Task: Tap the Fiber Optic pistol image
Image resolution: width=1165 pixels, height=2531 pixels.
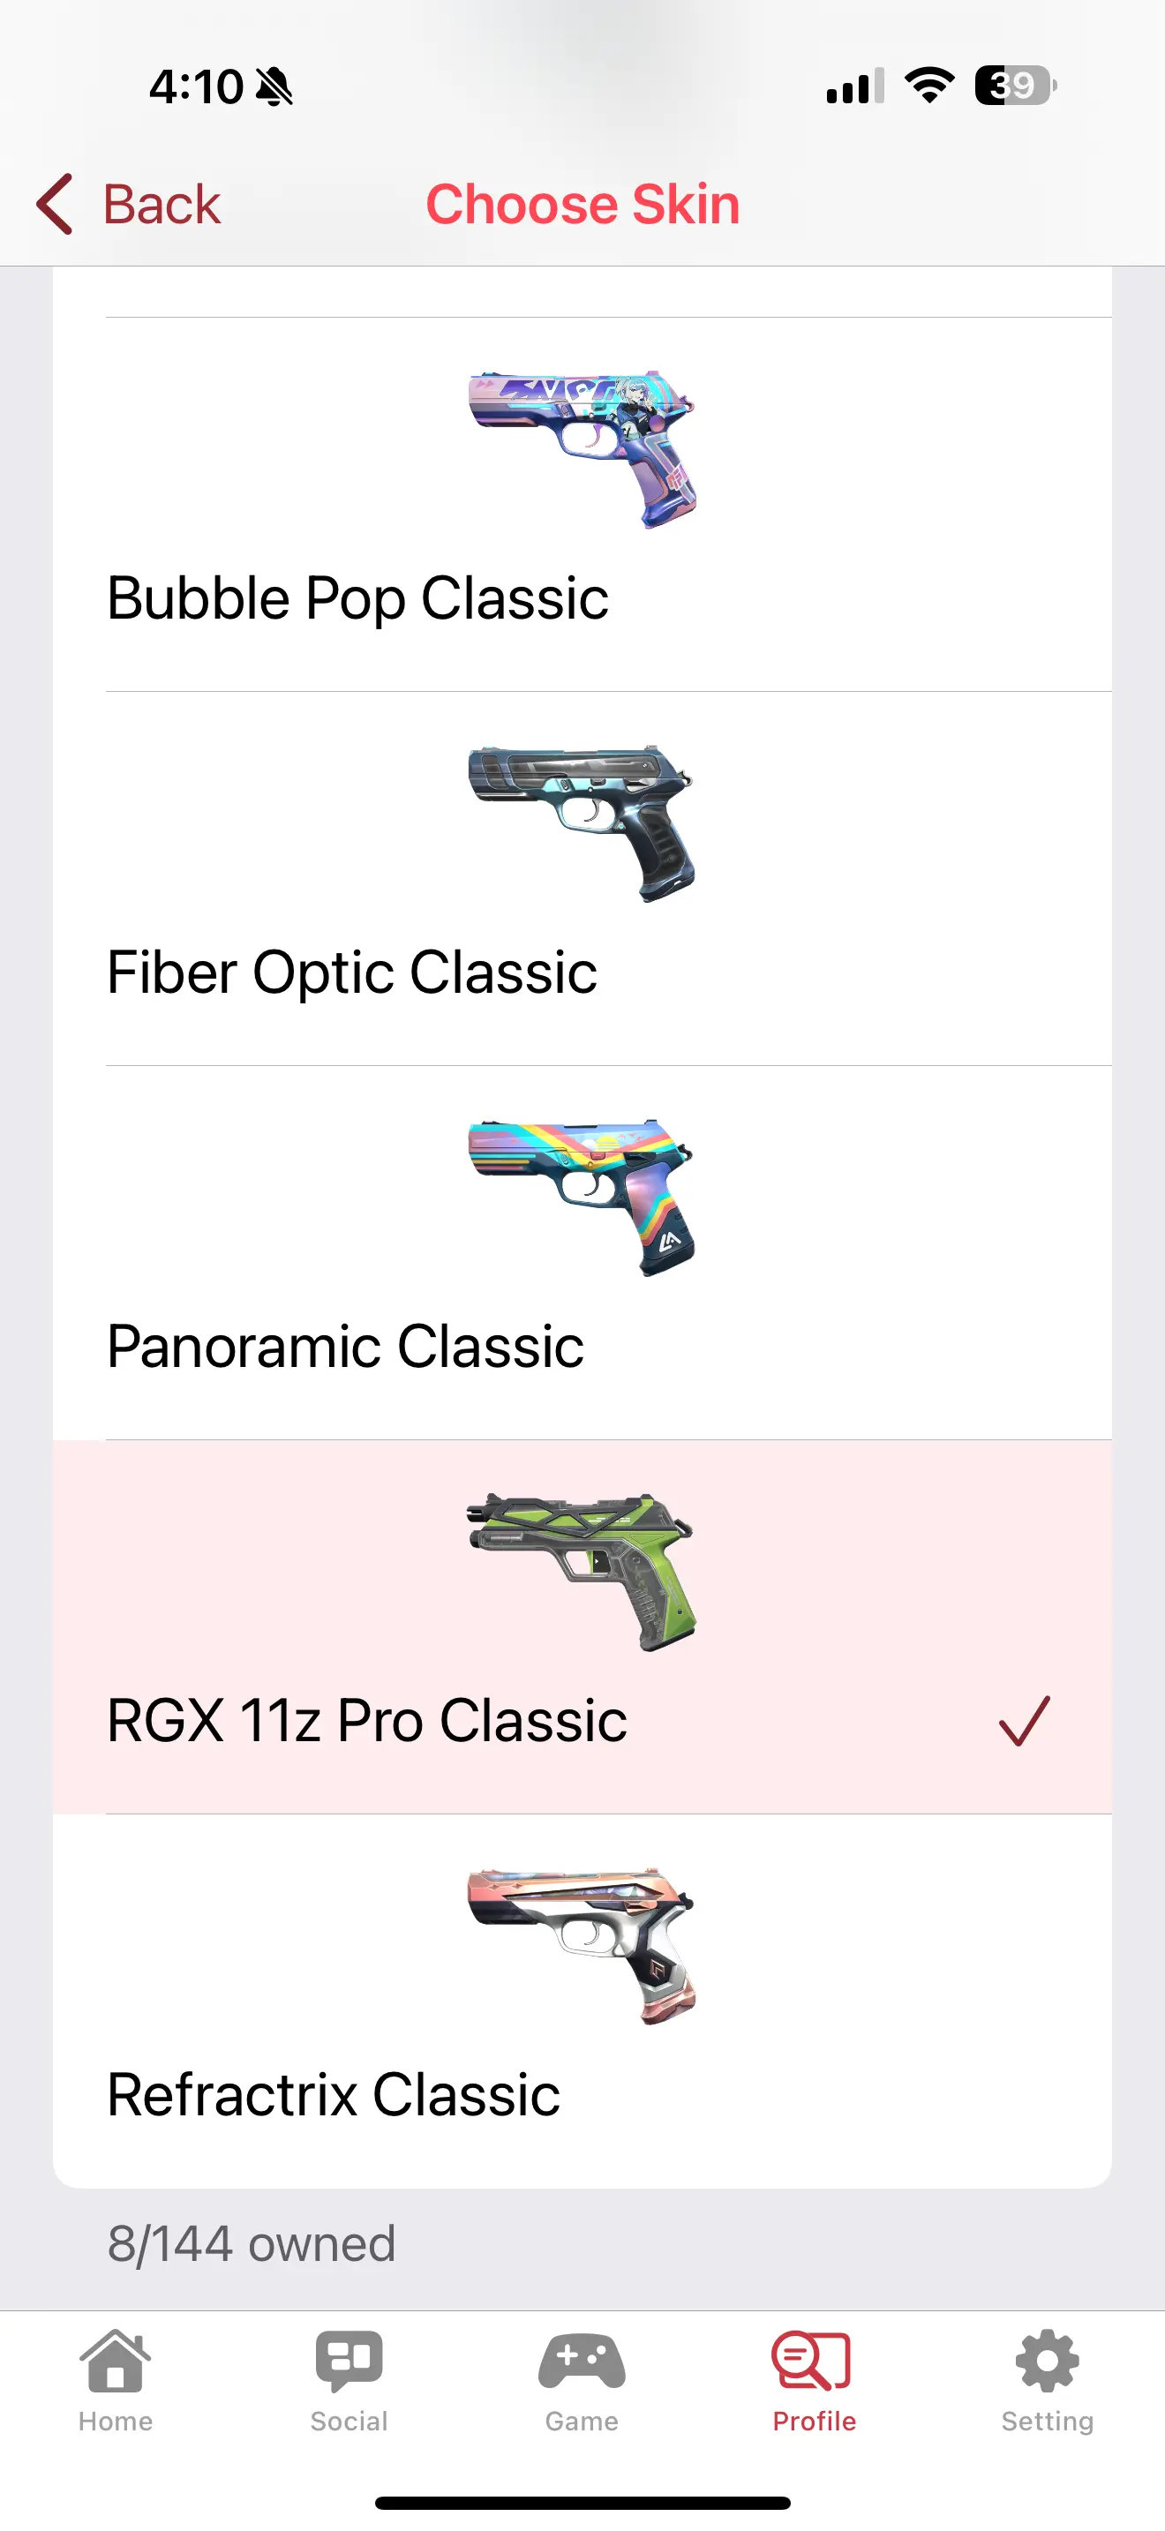Action: [x=582, y=823]
